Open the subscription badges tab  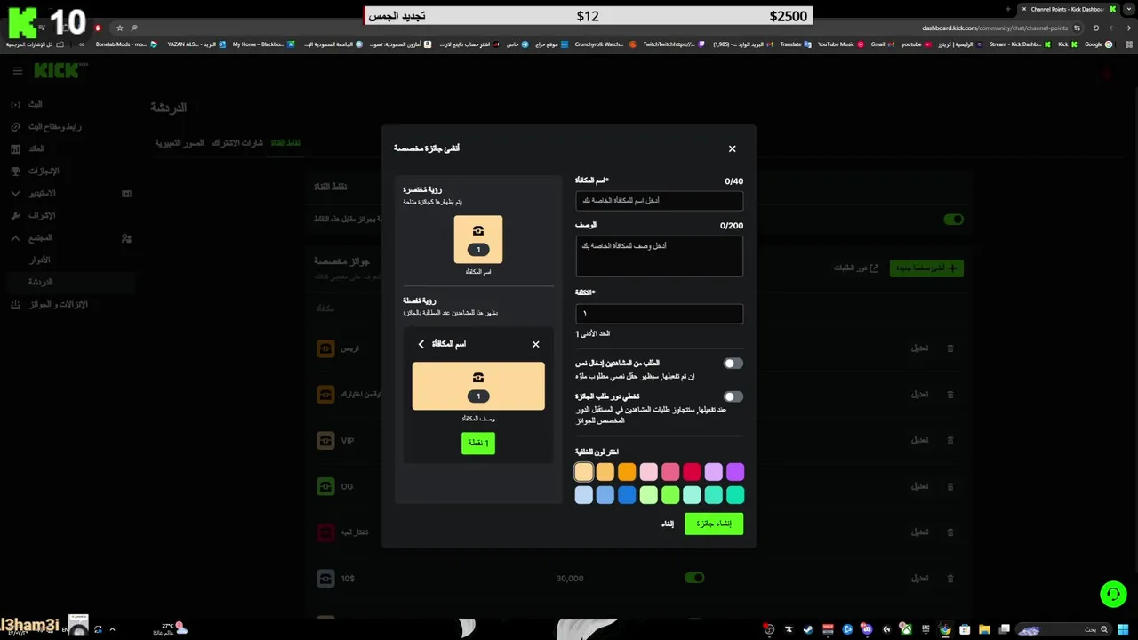pos(237,143)
